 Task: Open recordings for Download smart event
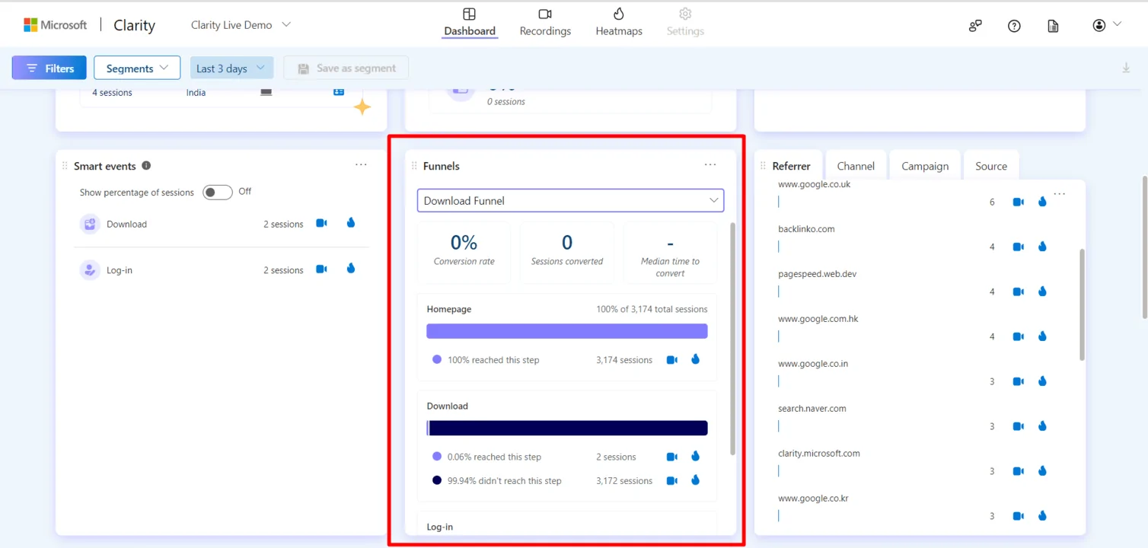(321, 224)
